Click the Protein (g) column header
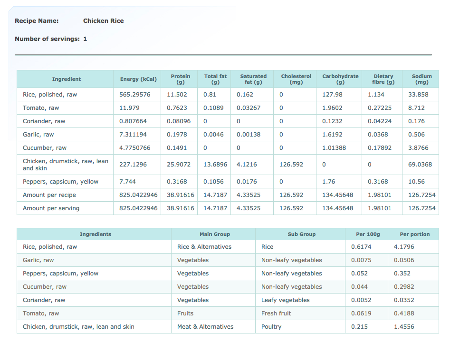This screenshot has width=450, height=343. click(180, 79)
